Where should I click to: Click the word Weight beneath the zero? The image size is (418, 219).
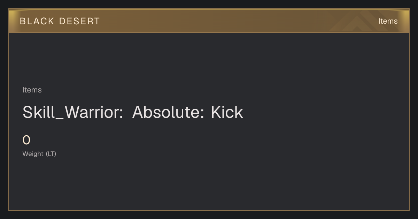tap(33, 154)
